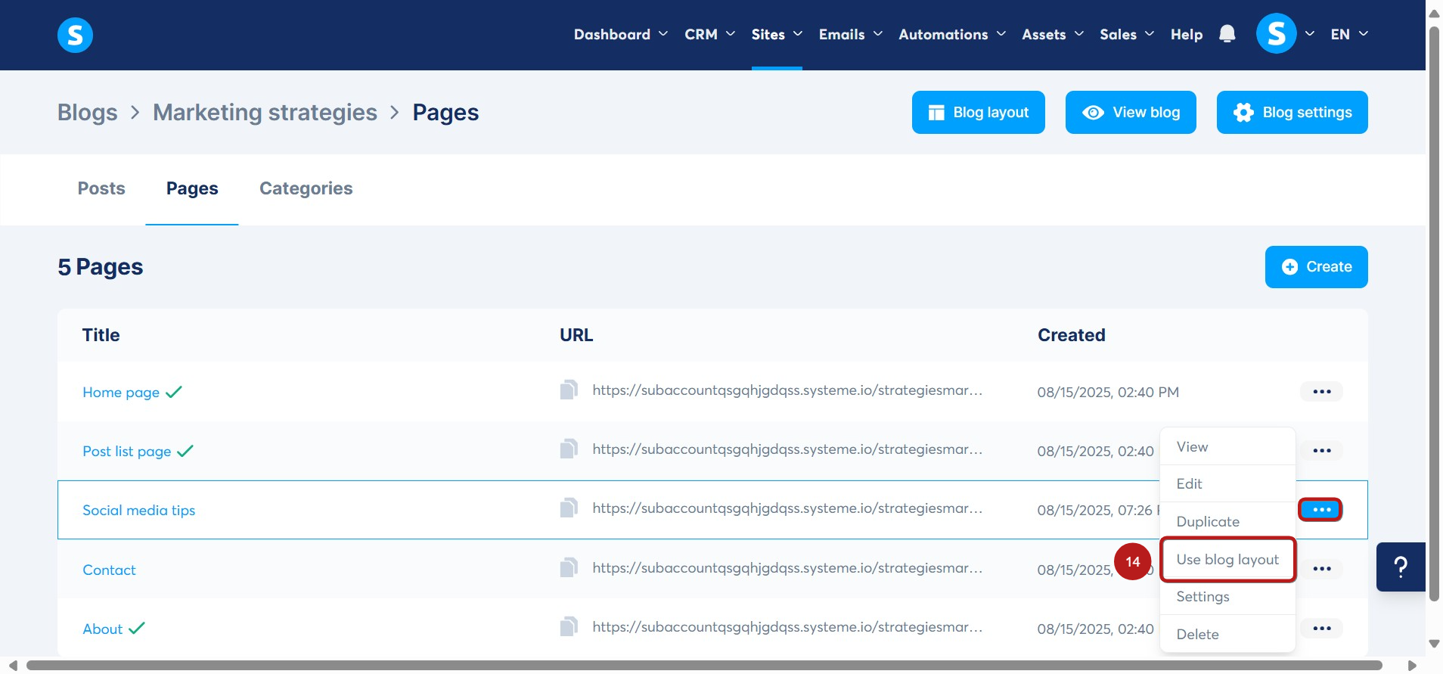Select the Pages tab
This screenshot has width=1443, height=674.
[192, 188]
